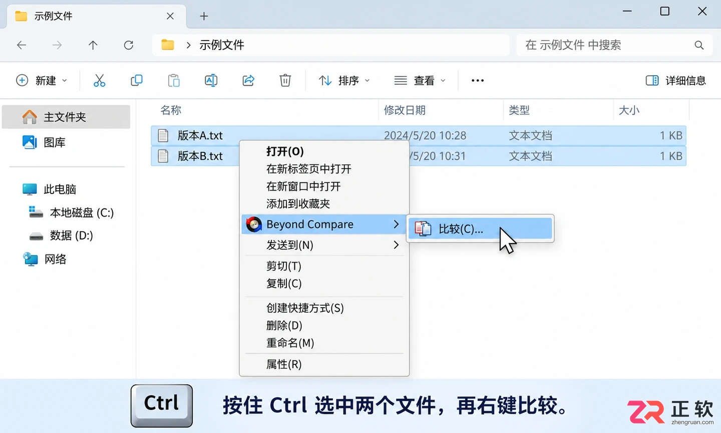Viewport: 721px width, 433px height.
Task: Expand the 发送到(N) submenu arrow
Action: [x=396, y=245]
